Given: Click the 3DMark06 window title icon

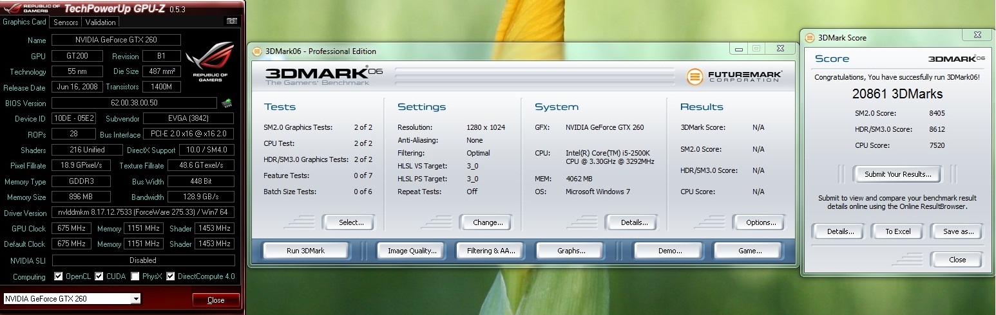Looking at the screenshot, I should click(x=256, y=51).
